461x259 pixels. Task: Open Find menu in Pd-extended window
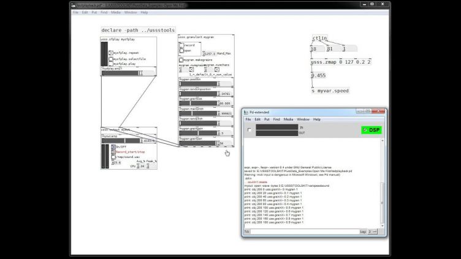click(x=276, y=119)
